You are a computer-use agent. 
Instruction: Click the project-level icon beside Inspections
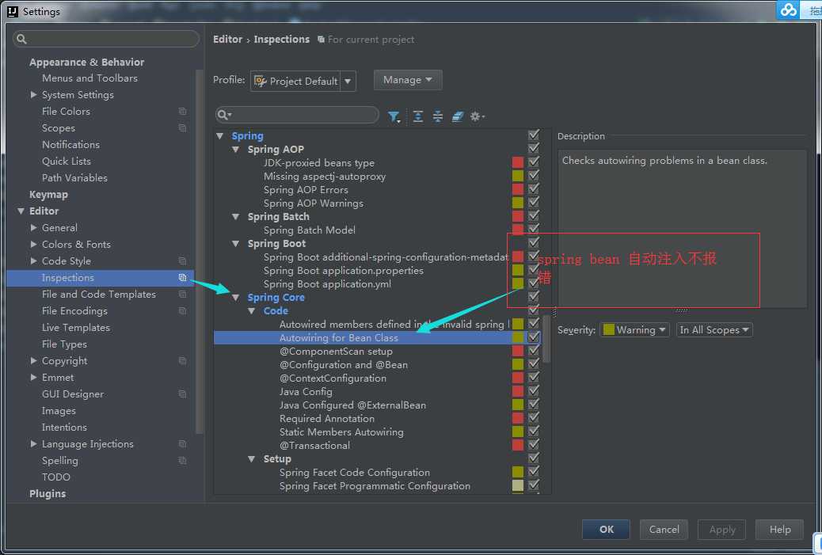tap(182, 277)
